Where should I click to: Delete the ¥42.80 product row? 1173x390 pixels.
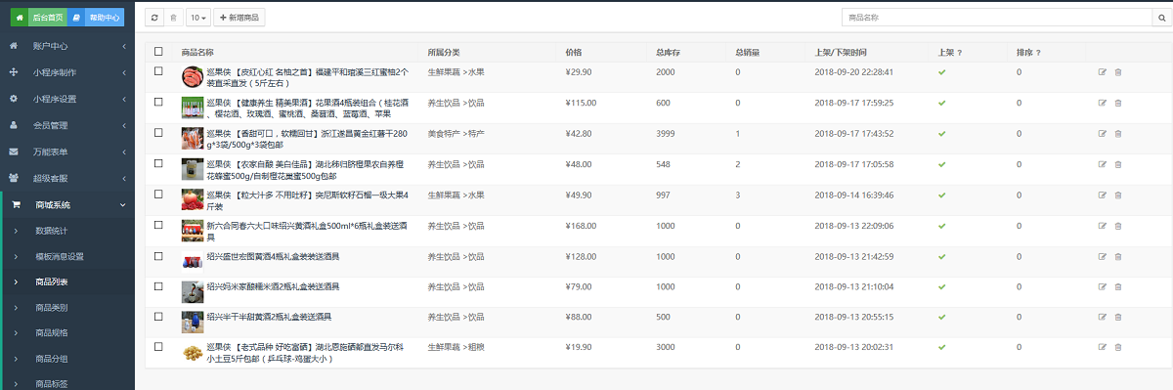pyautogui.click(x=1118, y=134)
